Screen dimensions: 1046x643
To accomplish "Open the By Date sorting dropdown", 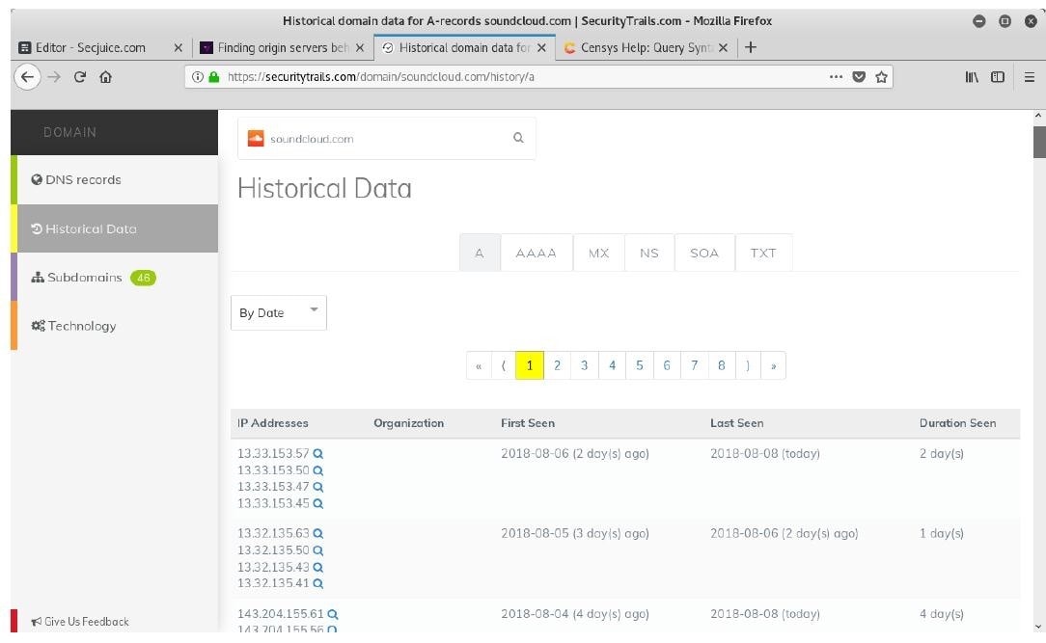I will point(279,312).
